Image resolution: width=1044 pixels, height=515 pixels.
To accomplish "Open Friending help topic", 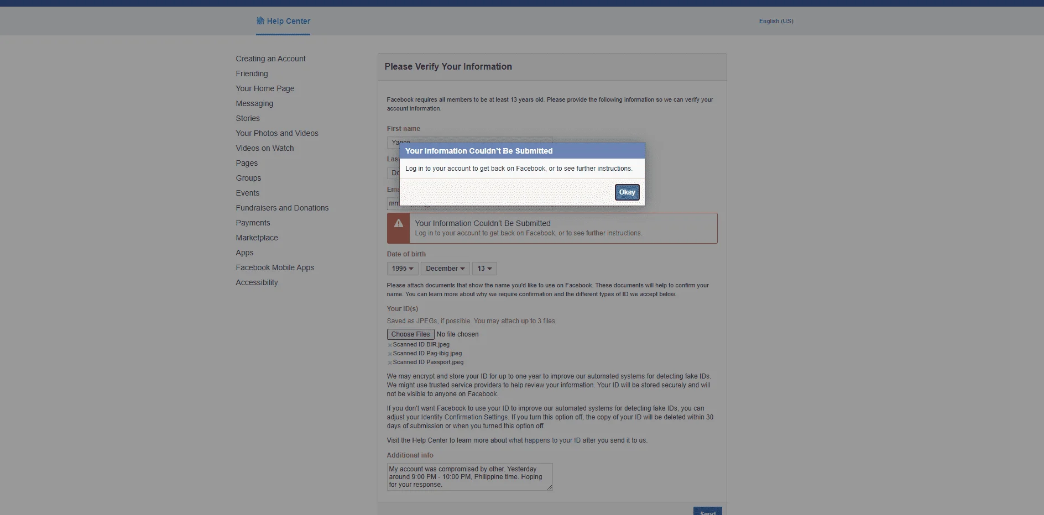I will click(x=252, y=73).
